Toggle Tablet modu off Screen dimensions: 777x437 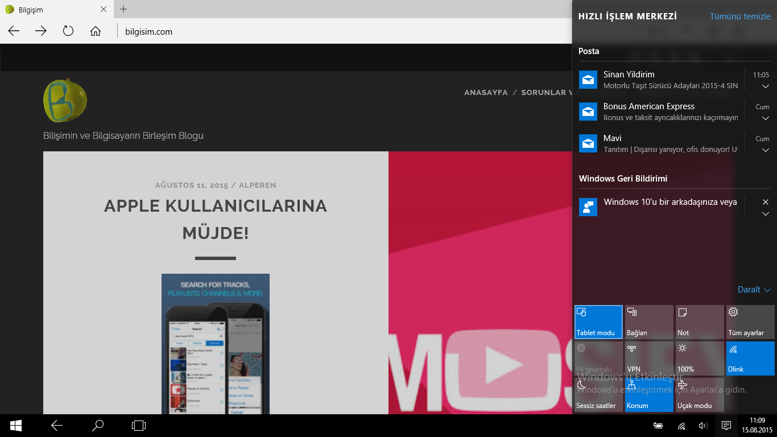pos(598,322)
